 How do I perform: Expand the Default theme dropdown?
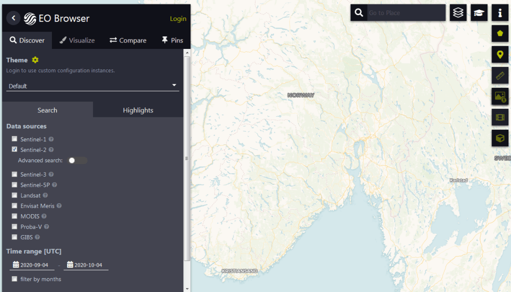[92, 86]
